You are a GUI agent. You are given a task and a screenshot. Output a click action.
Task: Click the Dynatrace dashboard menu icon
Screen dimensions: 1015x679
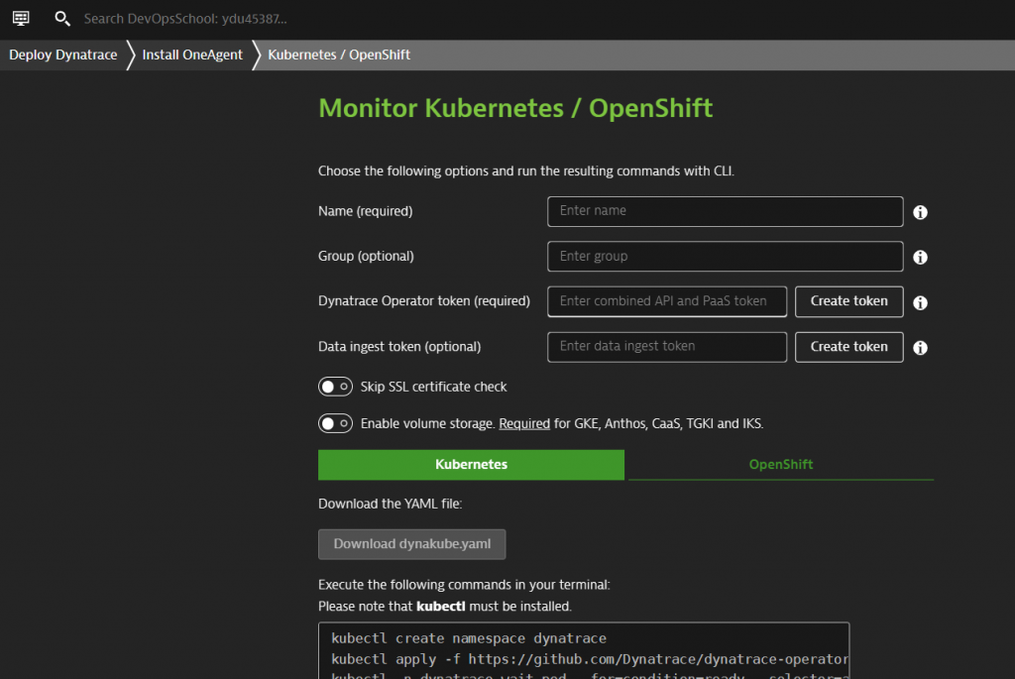click(x=21, y=19)
